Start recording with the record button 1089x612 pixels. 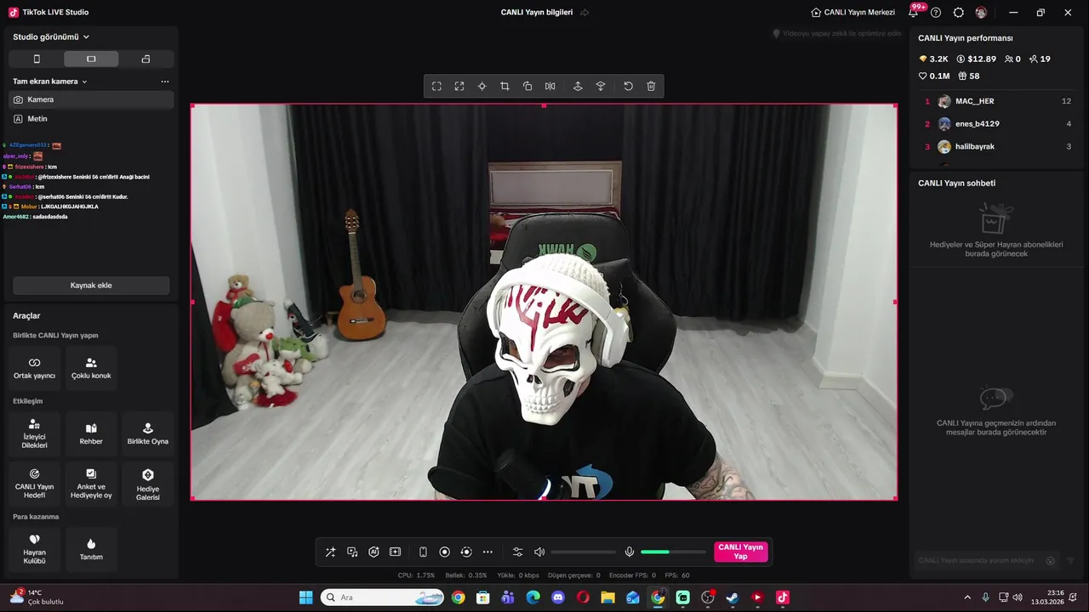444,552
